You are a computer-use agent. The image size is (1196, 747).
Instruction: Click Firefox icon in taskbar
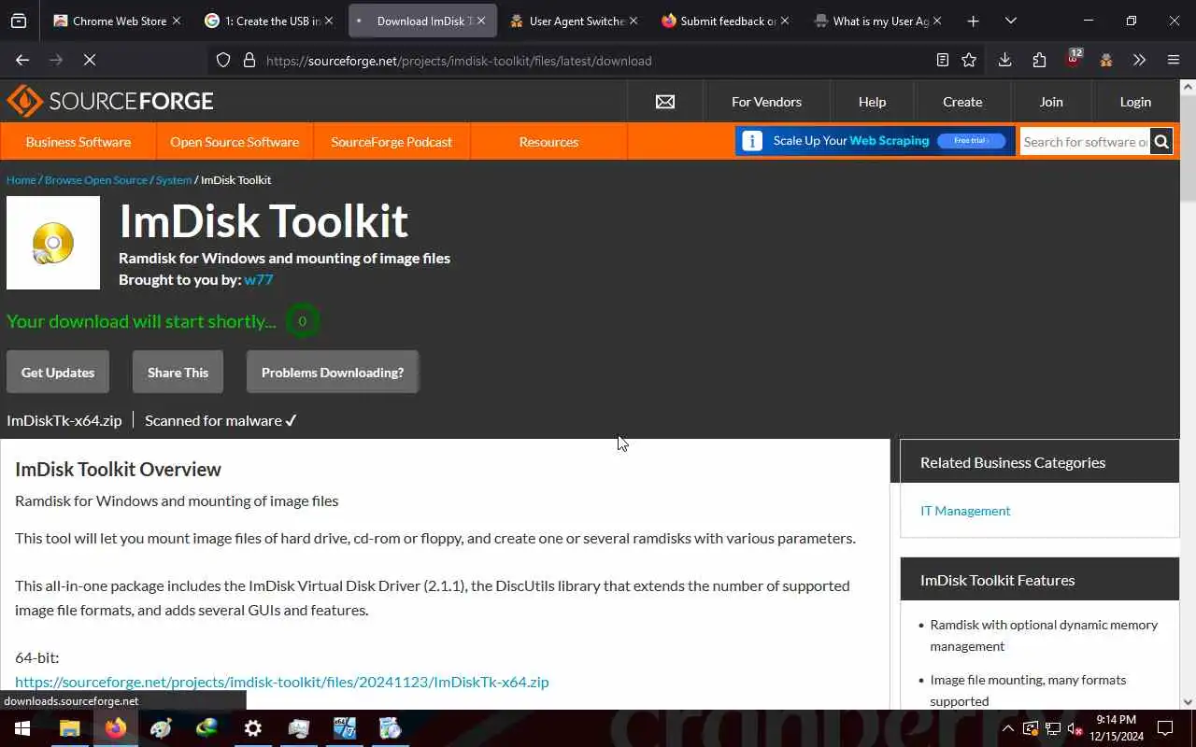click(116, 728)
